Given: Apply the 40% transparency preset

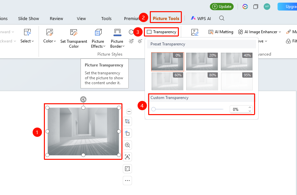Looking at the screenshot, I should click(x=237, y=62).
